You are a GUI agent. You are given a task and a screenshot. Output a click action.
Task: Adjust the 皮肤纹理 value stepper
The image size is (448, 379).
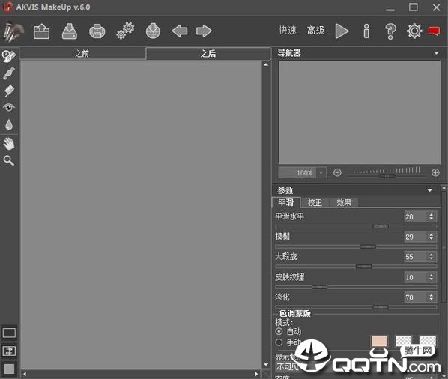click(431, 277)
